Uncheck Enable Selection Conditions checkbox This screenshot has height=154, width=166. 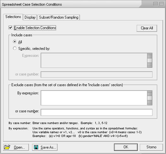click(x=10, y=28)
